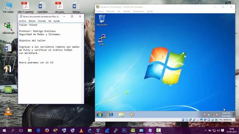Screen dimensions: 239x134
Task: Click the VirtualBox hard disk activity indicator
Action: coord(183,120)
